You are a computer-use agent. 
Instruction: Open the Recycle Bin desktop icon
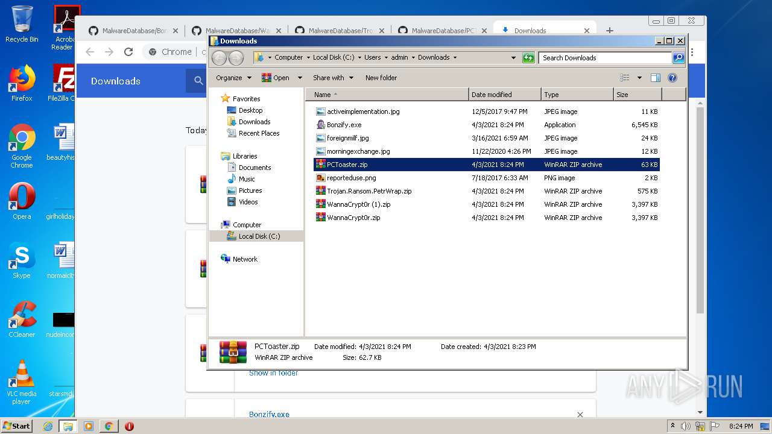click(x=22, y=24)
